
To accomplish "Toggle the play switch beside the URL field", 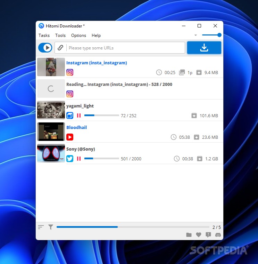I will [45, 48].
